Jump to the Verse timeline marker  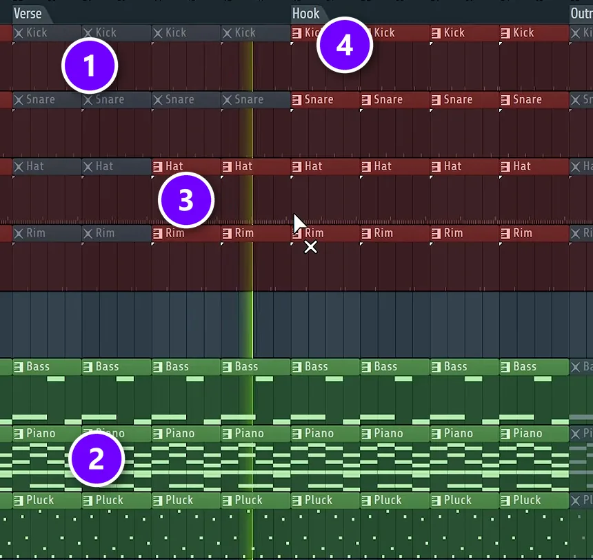(x=28, y=14)
